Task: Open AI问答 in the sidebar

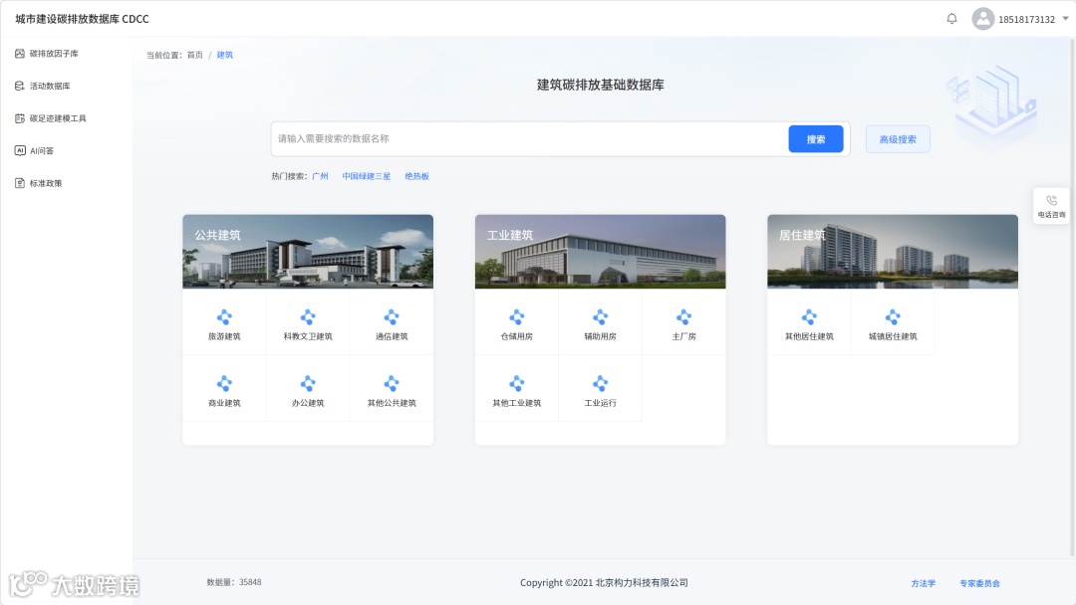Action: [x=34, y=150]
